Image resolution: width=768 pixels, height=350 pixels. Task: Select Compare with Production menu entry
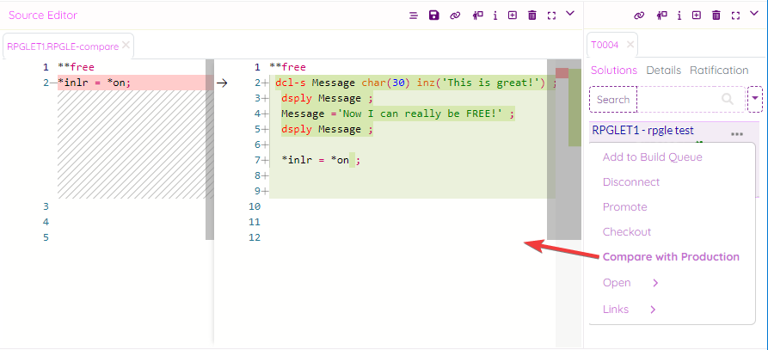[671, 257]
